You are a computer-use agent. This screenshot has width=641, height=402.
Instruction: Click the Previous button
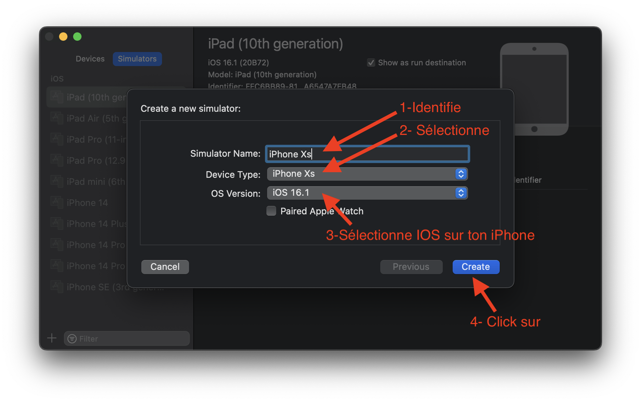point(411,267)
